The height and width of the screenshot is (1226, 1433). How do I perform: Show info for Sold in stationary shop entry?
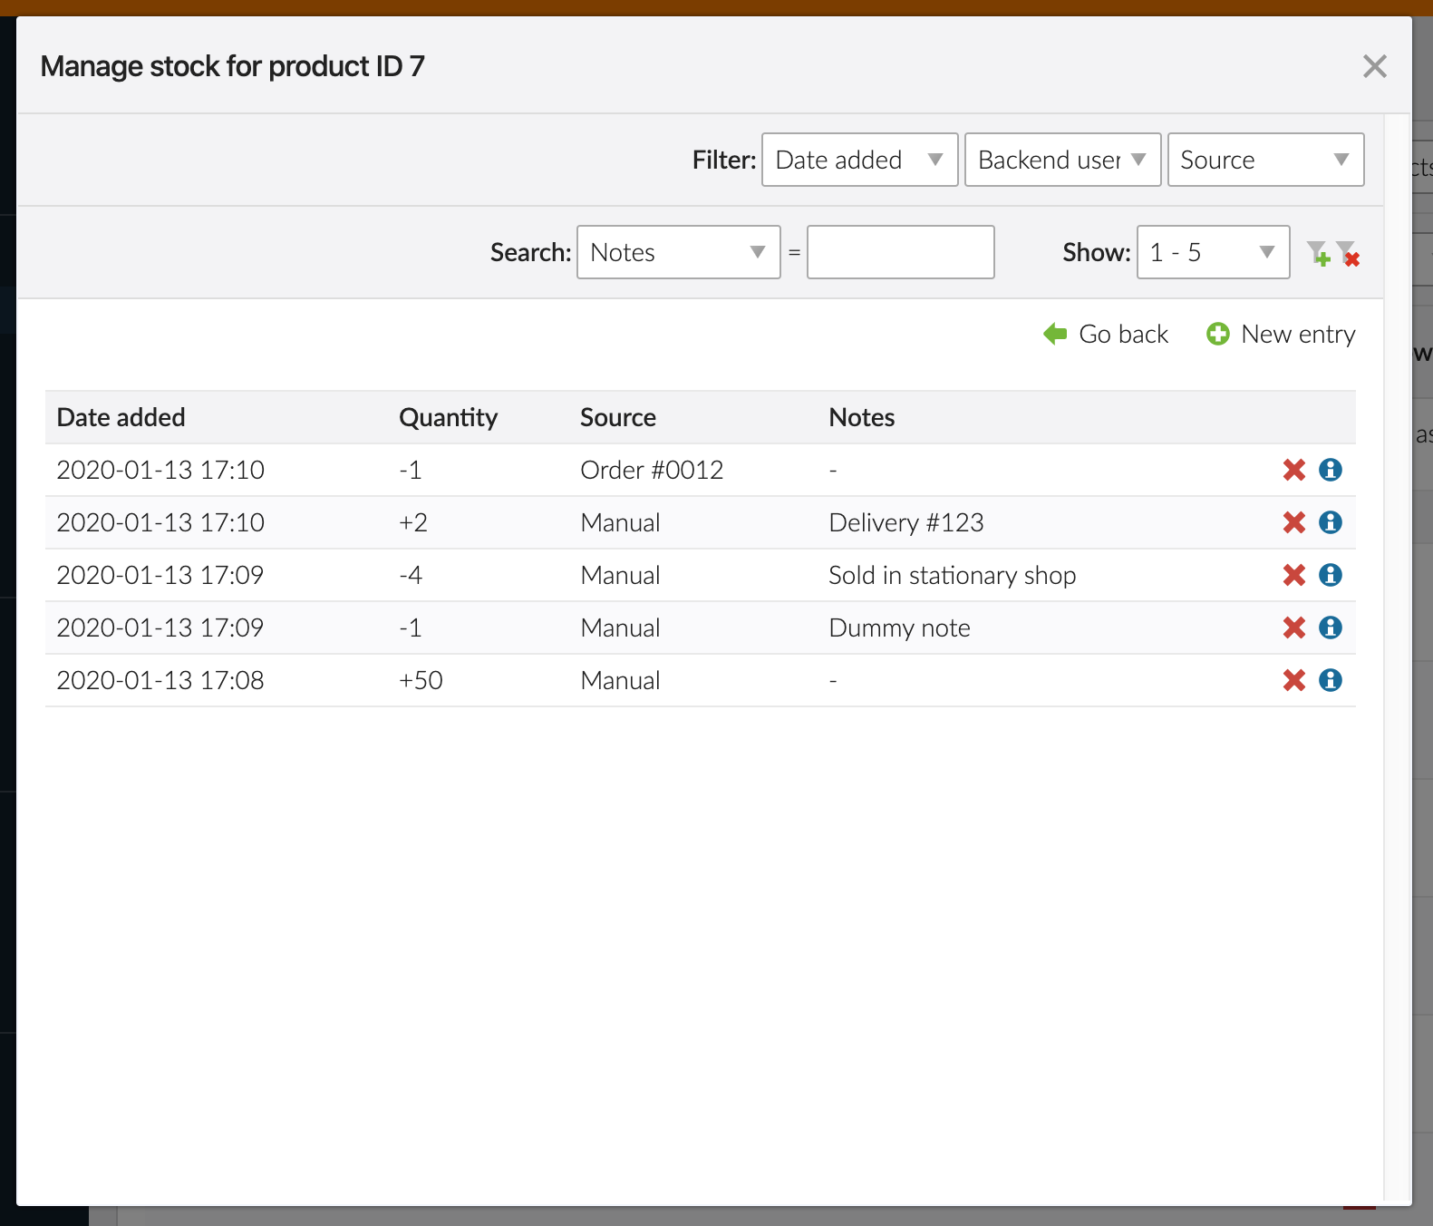[1330, 575]
